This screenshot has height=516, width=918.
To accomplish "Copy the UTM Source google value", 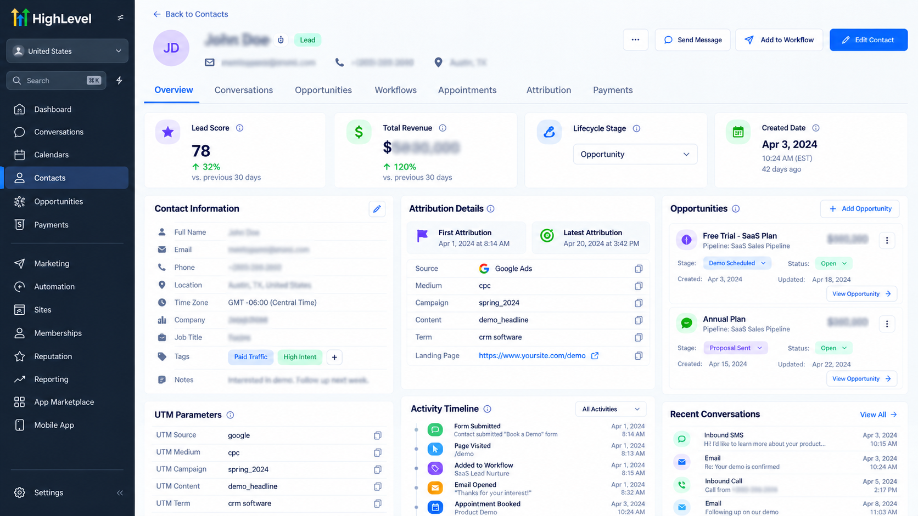I will (x=377, y=435).
